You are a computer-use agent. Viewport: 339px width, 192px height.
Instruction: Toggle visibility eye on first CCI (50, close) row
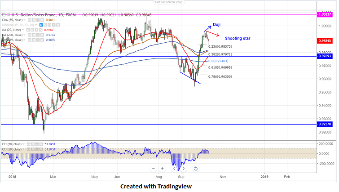click(x=29, y=144)
